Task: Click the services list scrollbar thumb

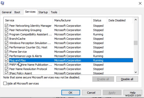Action: point(136,43)
